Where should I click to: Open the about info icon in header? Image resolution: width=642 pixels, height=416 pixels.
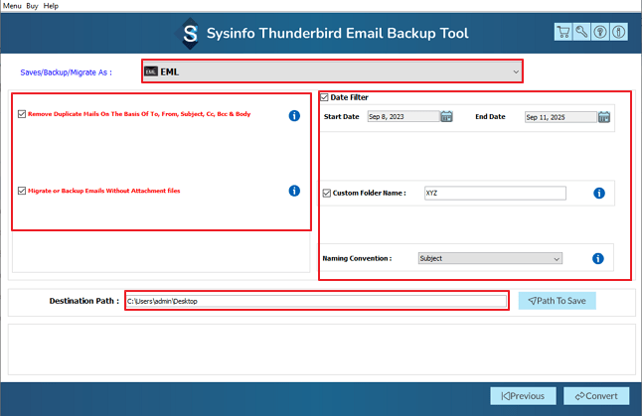(x=619, y=32)
